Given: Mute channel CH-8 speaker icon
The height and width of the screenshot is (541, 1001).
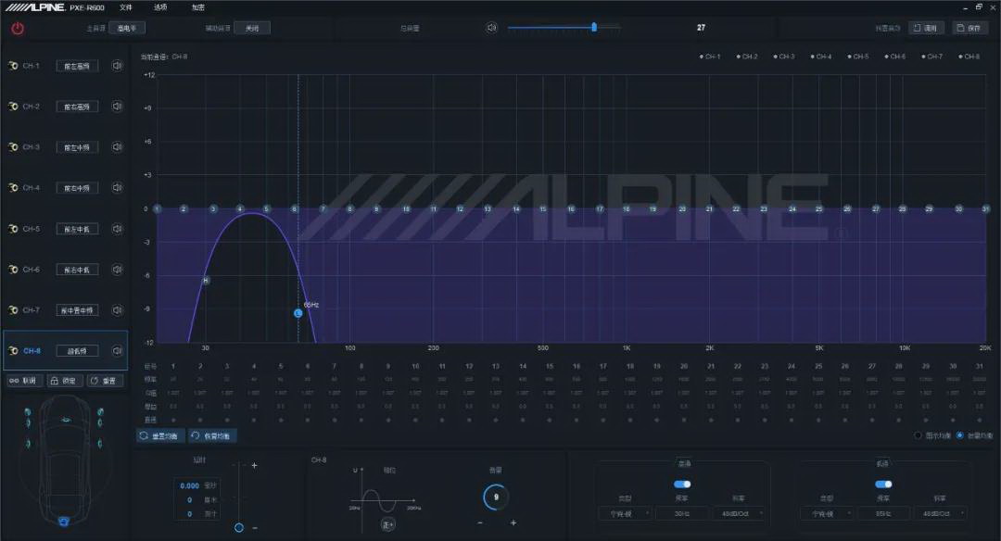Looking at the screenshot, I should pos(117,350).
